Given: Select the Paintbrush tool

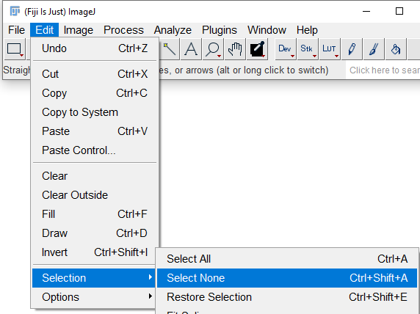Looking at the screenshot, I should (374, 49).
